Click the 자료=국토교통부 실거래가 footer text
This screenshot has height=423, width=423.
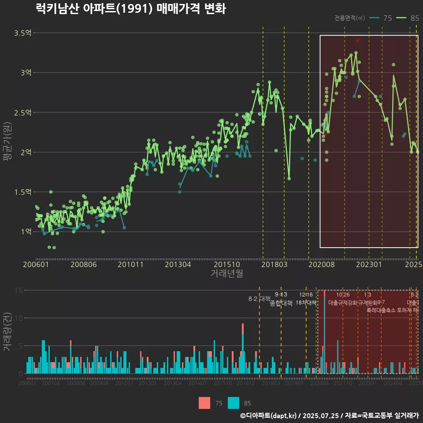pos(382,416)
